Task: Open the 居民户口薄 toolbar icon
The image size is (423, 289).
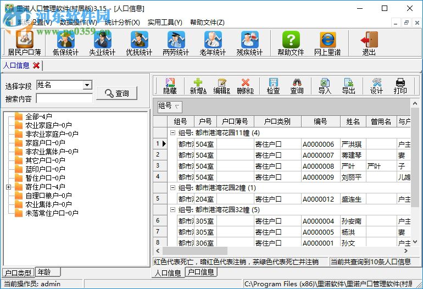Action: (24, 43)
